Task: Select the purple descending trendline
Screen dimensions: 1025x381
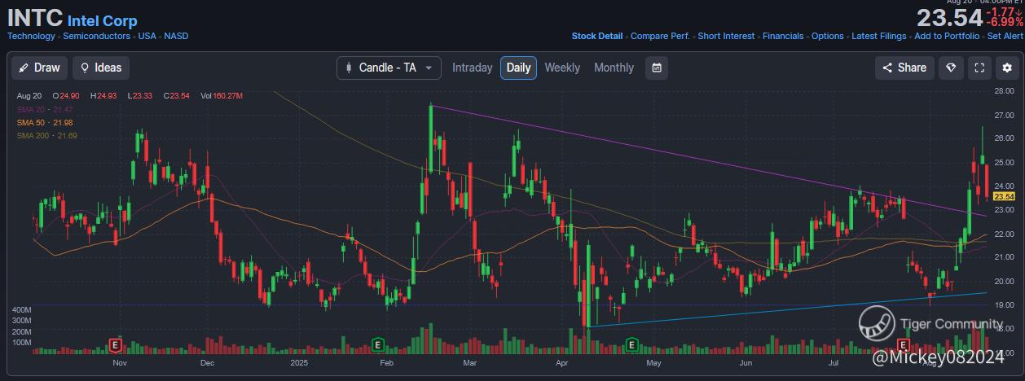Action: click(x=709, y=161)
